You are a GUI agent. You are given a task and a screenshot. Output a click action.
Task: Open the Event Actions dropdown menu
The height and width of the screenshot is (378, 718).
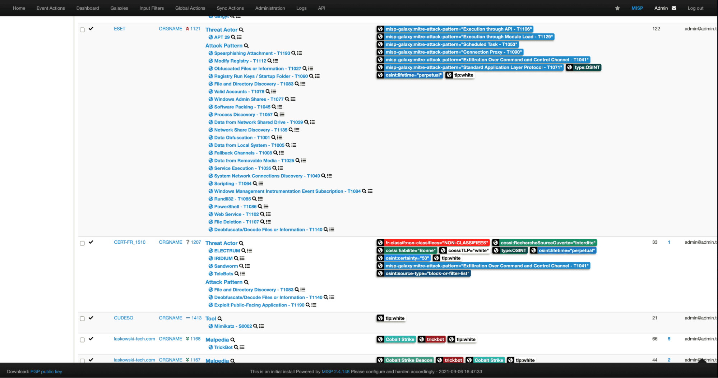click(51, 8)
